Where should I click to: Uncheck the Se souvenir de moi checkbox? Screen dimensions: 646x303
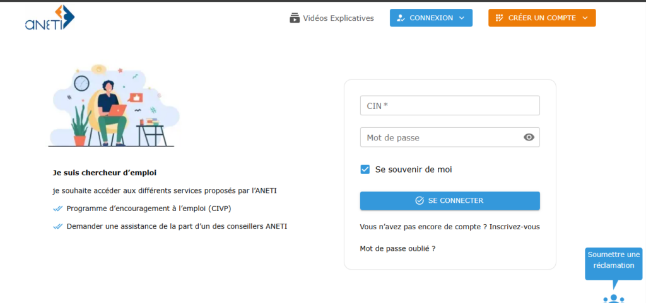(365, 169)
